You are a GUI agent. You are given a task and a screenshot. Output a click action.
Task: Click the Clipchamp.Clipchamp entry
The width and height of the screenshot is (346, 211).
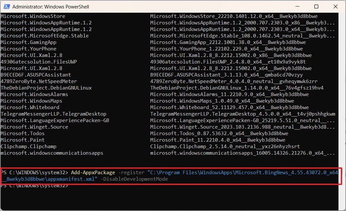(28, 146)
